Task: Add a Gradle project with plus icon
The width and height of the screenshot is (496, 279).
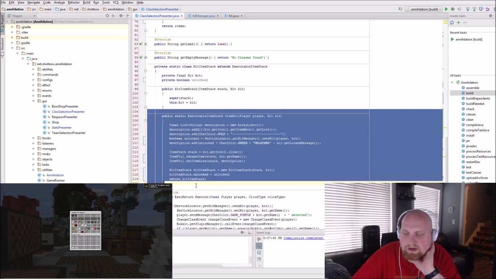Action: coord(458,22)
